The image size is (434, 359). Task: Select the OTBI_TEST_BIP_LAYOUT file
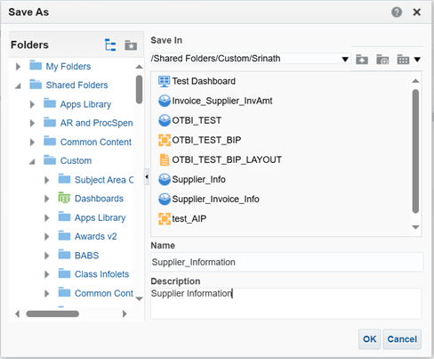coord(220,159)
